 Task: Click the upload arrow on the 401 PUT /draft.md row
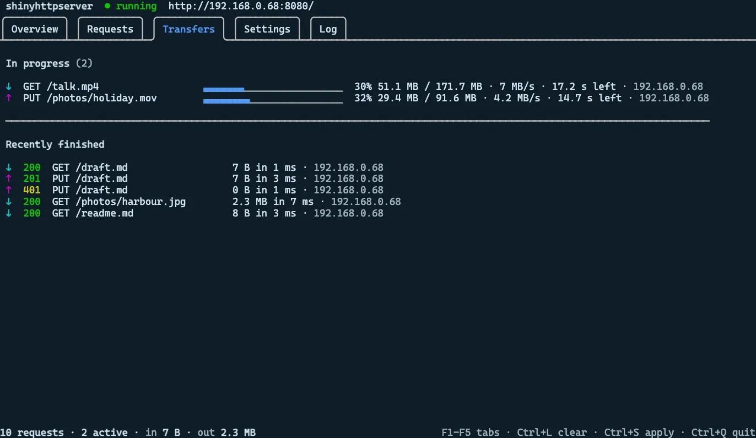tap(8, 190)
